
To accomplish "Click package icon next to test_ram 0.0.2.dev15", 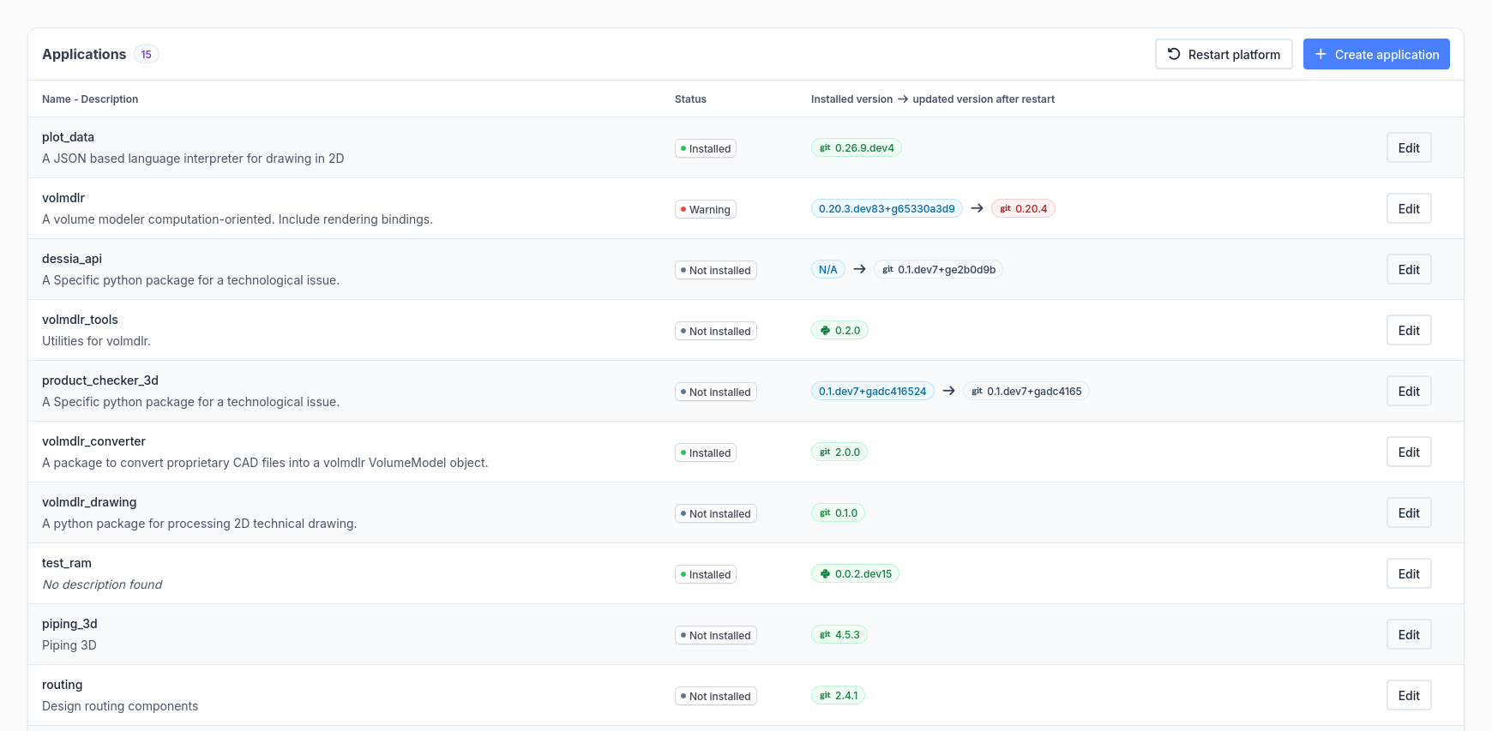I will point(825,574).
